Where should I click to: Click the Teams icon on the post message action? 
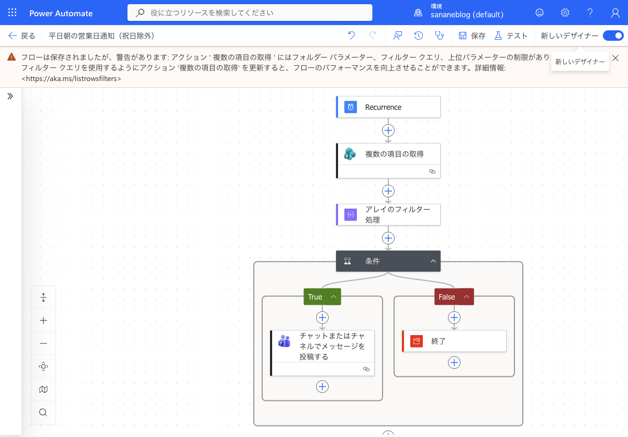[284, 341]
